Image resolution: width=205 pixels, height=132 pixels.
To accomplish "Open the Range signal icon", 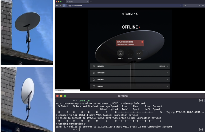I will (x=130, y=53).
